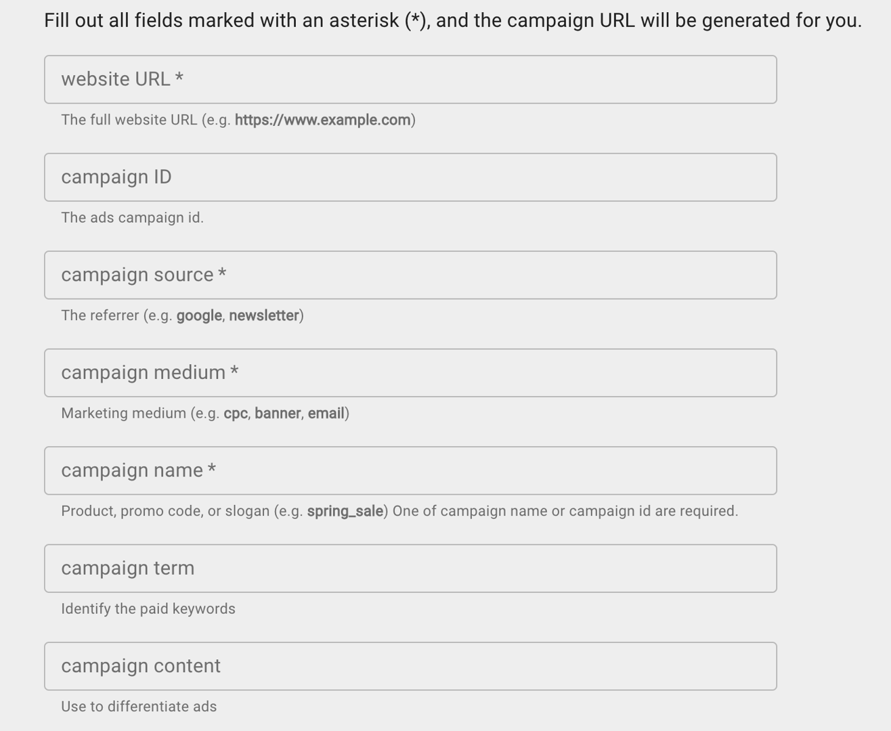This screenshot has width=891, height=731.
Task: Click the ads campaign id helper text
Action: pos(133,217)
